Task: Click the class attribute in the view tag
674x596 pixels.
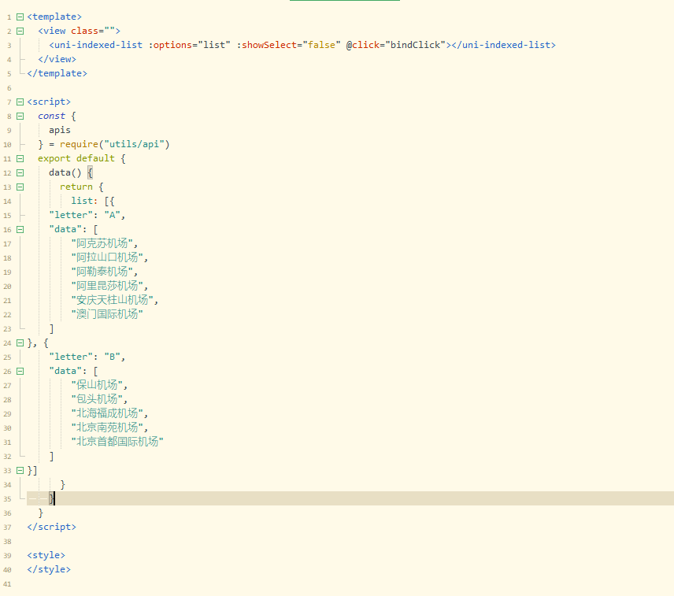Action: (x=84, y=31)
